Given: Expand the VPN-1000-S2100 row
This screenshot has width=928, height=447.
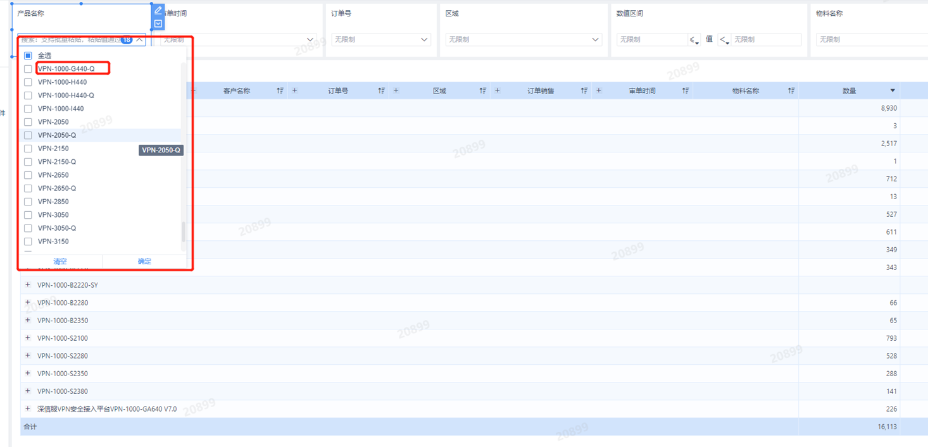Looking at the screenshot, I should coord(28,338).
